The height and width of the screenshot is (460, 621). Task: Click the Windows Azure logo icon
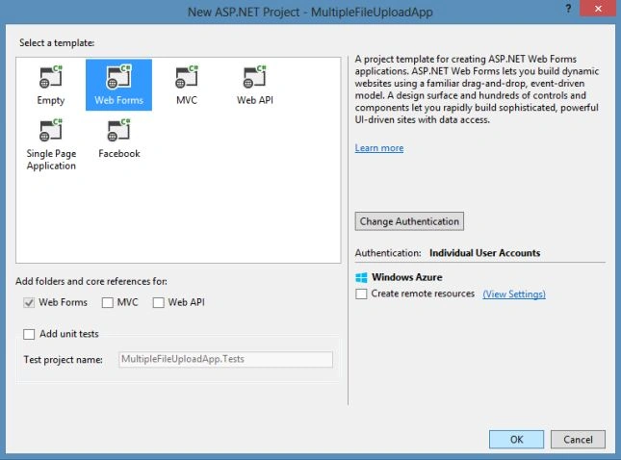[361, 277]
